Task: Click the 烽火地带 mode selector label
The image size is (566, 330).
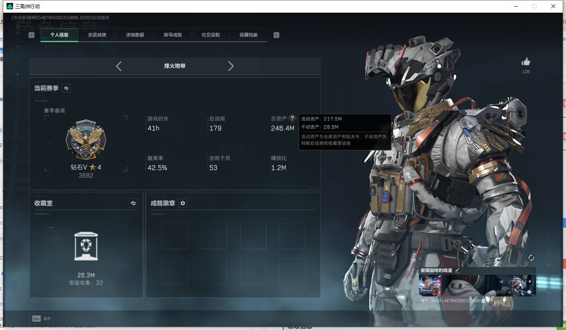Action: tap(175, 66)
